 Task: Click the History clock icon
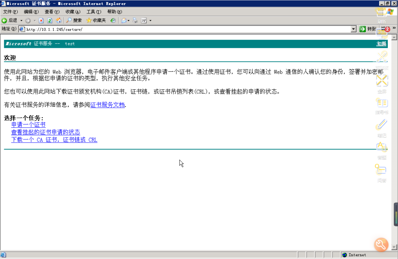(113, 20)
